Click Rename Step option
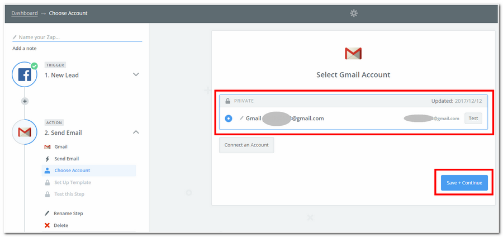503x237 pixels. coord(68,214)
